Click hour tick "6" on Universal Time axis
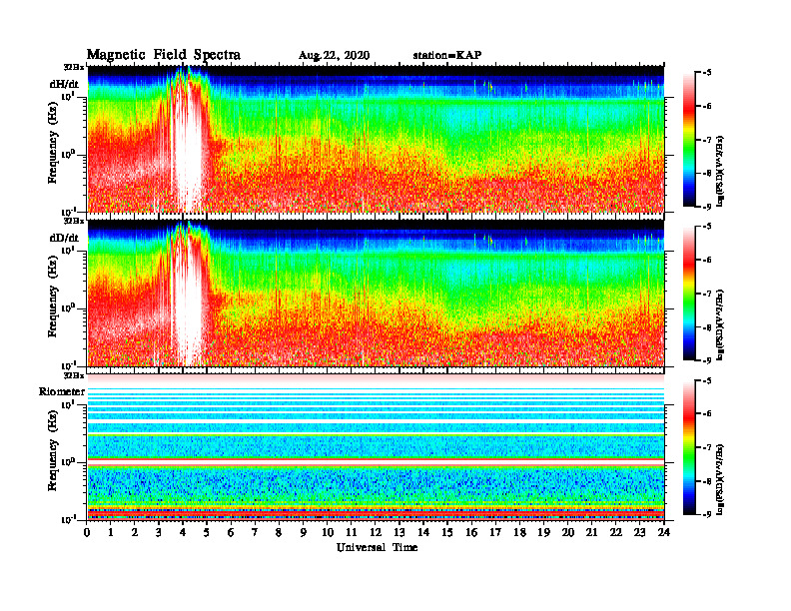The height and width of the screenshot is (611, 791). [x=231, y=533]
